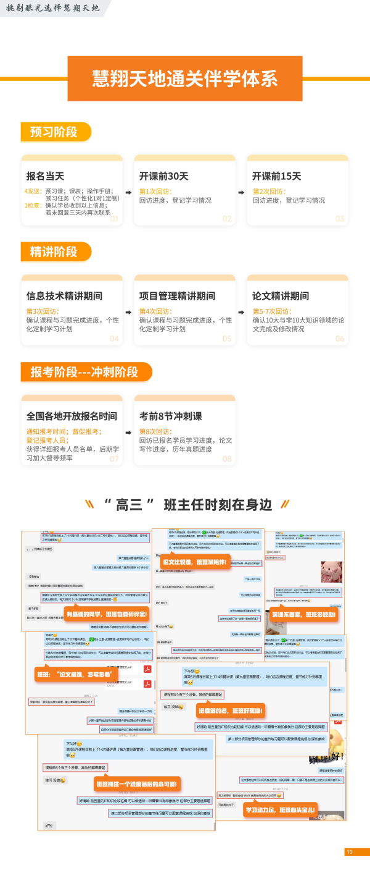Click arrow between 信息技术精讲期间 and 项目管理精讲期间
The width and height of the screenshot is (370, 870).
tap(128, 312)
